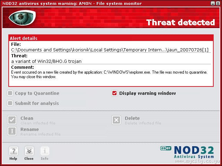The height and width of the screenshot is (166, 222).
Task: Tick the Submit for analysis checkbox
Action: click(10, 103)
